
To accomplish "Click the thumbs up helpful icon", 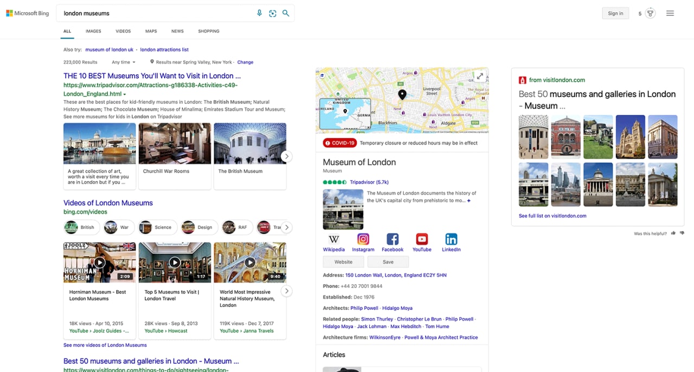I will tap(673, 233).
